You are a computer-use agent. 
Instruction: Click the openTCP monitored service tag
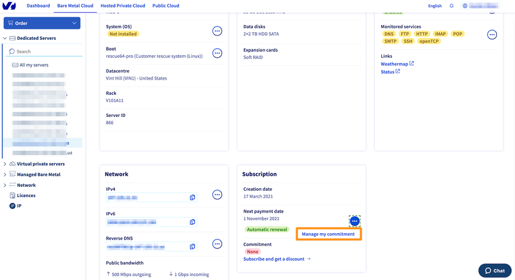[429, 41]
